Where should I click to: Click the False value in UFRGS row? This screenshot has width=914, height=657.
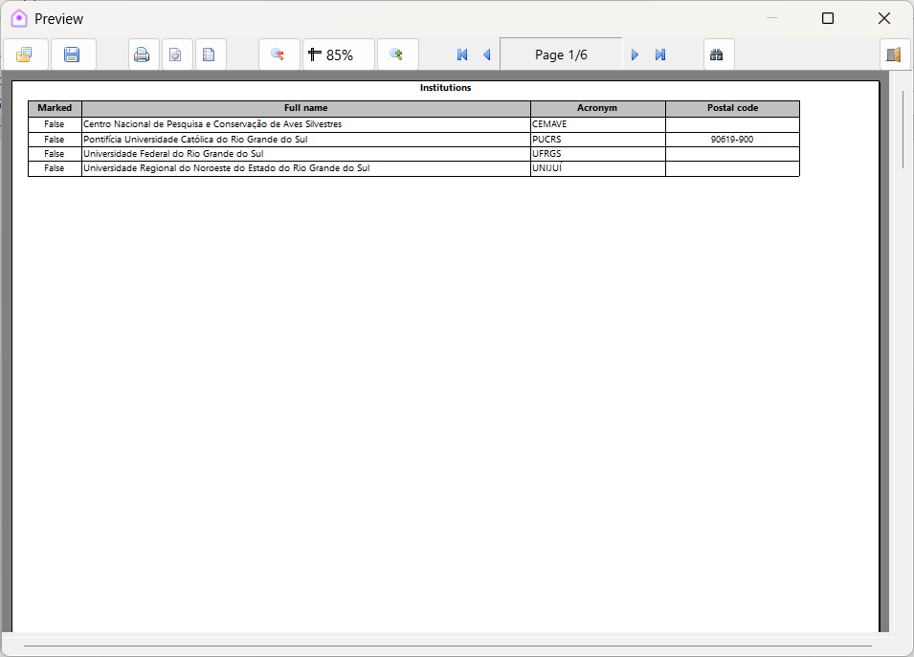[x=55, y=154]
